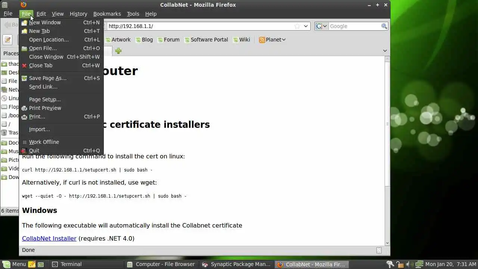Viewport: 478px width, 269px height.
Task: Click the File Browser's File menu
Action: point(8,14)
